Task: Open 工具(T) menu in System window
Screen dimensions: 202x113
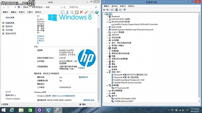Action: (x=30, y=12)
